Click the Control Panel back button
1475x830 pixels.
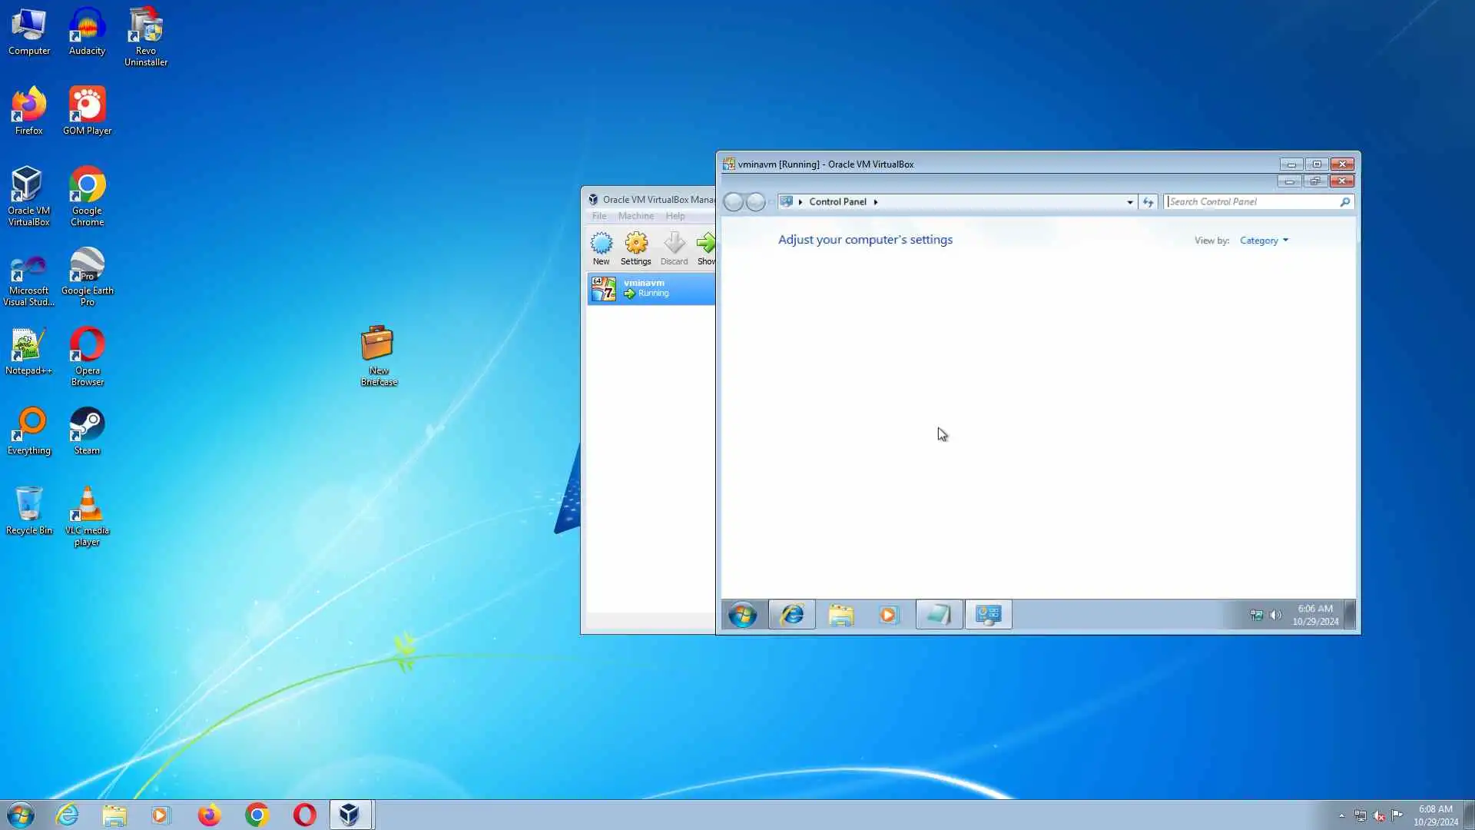pos(733,202)
